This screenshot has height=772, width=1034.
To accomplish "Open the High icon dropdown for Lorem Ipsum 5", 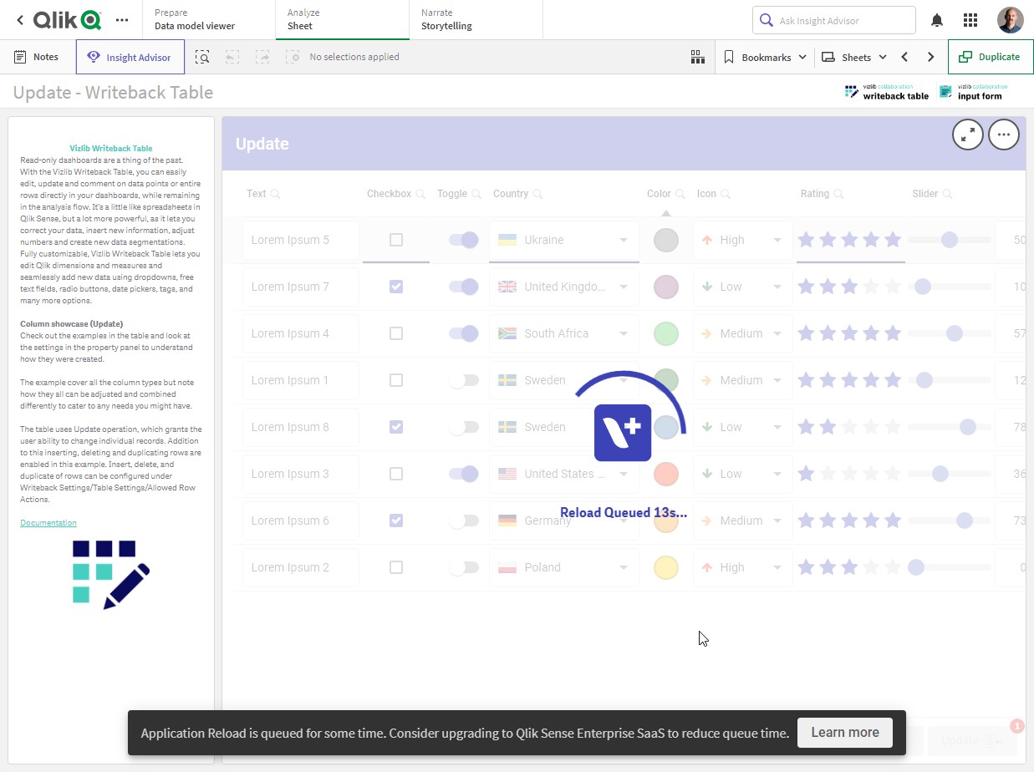I will point(742,240).
